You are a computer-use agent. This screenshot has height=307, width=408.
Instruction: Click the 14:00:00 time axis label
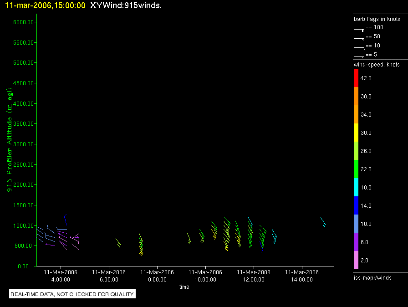point(302,280)
